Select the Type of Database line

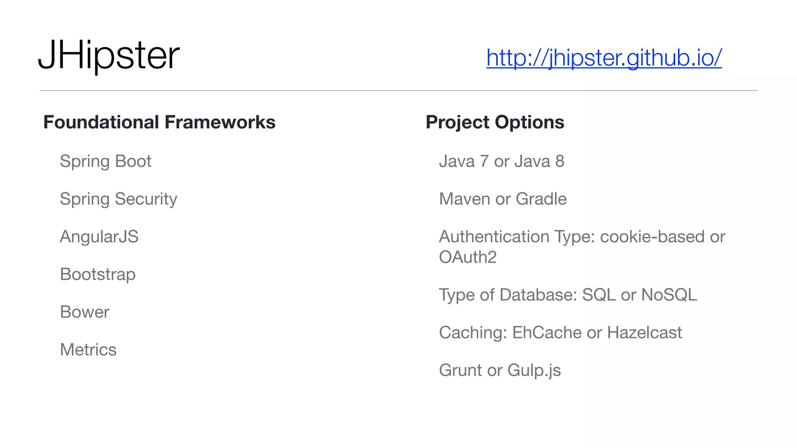568,295
